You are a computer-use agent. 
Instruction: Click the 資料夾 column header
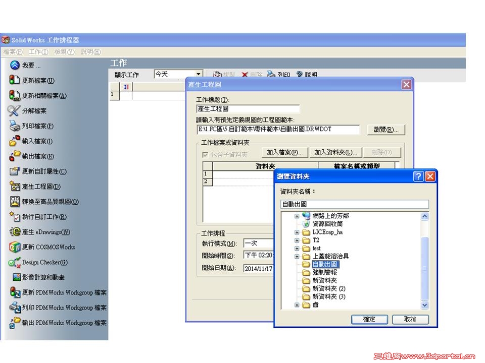click(265, 166)
